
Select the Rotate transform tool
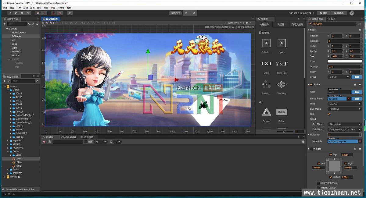[x=16, y=13]
